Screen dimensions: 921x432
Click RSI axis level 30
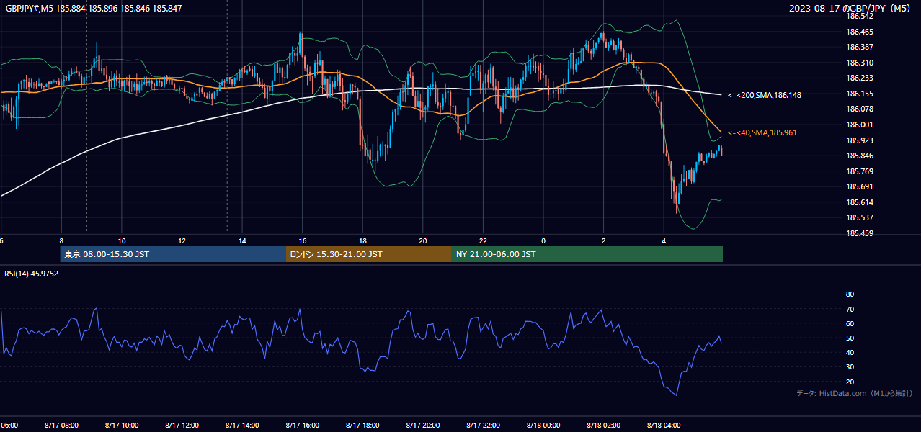[850, 367]
